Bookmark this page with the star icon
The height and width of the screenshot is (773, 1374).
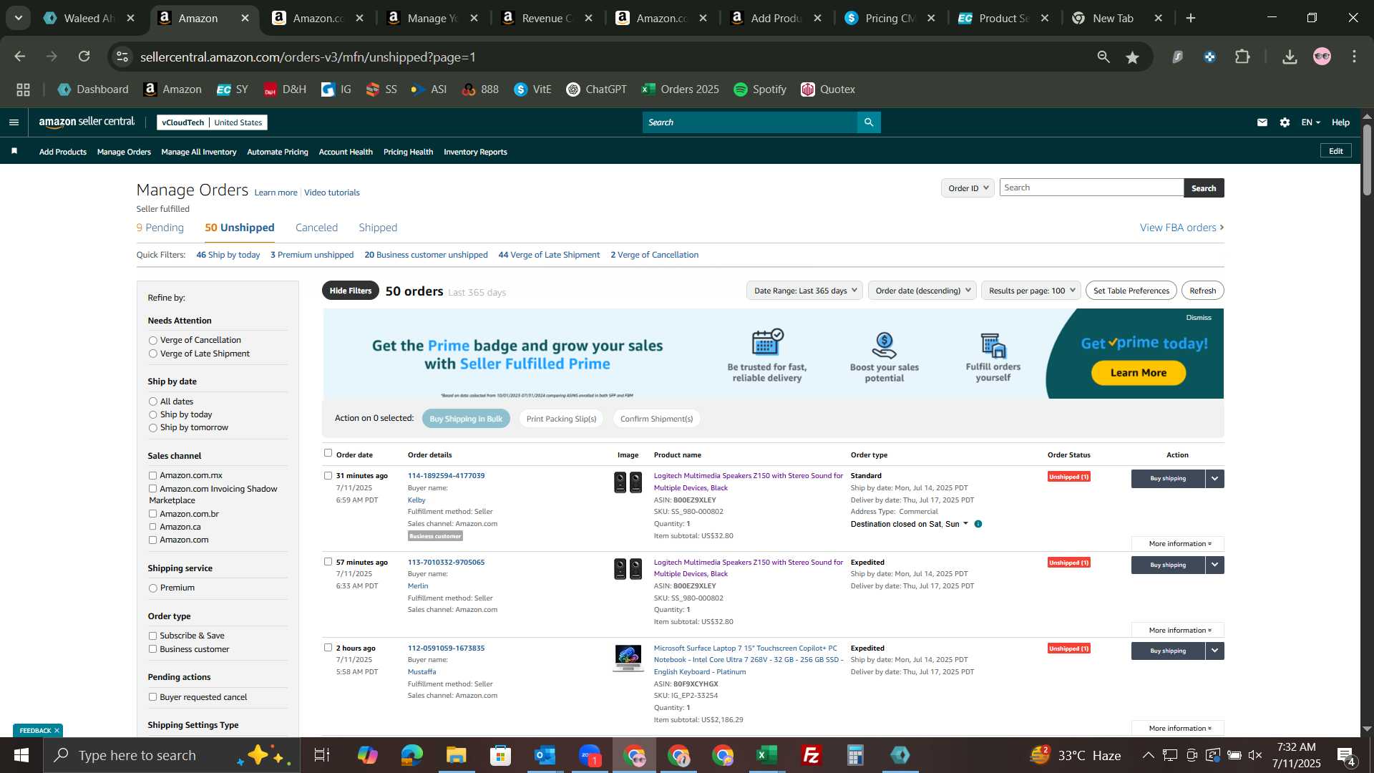[x=1132, y=57]
